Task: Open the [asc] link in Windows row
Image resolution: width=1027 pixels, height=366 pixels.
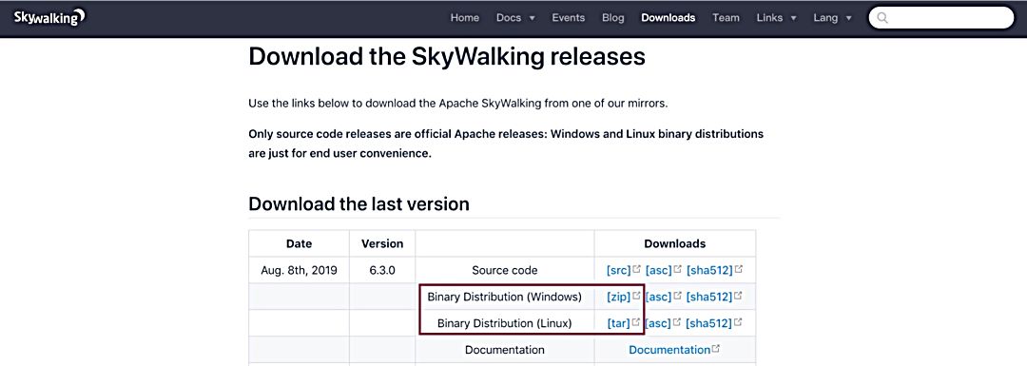Action: pos(658,297)
